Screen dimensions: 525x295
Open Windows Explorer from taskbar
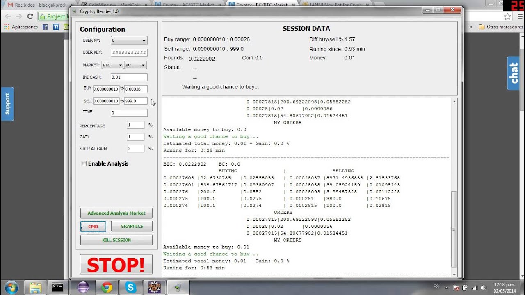click(36, 287)
